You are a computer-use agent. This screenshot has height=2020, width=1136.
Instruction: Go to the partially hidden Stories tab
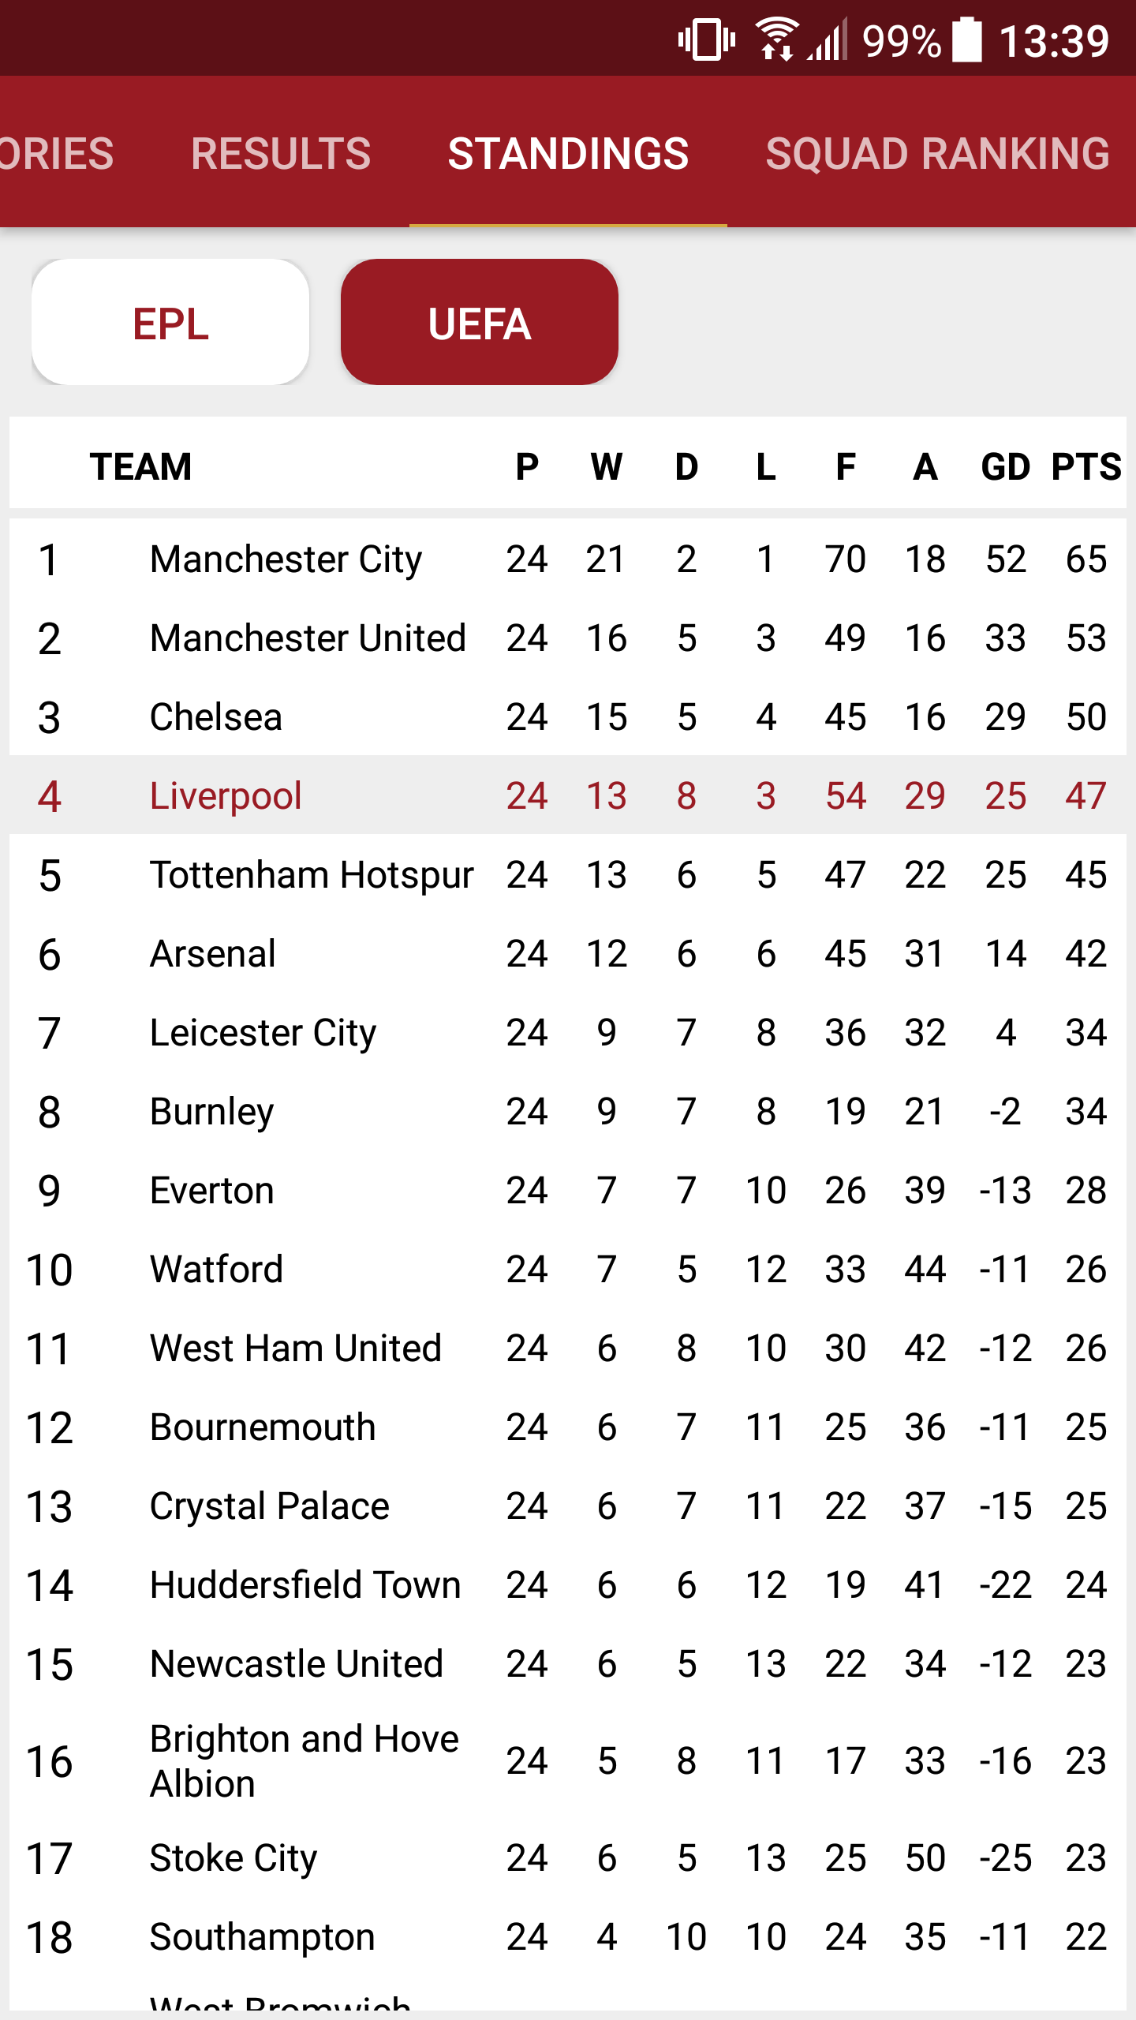click(x=57, y=153)
